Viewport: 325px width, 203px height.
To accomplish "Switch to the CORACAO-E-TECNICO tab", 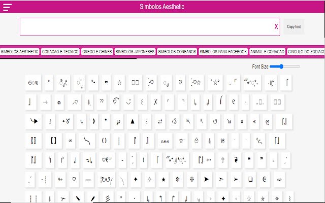I will [60, 52].
